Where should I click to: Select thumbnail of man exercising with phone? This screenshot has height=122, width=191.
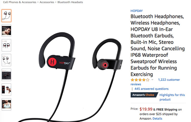tap(7, 89)
